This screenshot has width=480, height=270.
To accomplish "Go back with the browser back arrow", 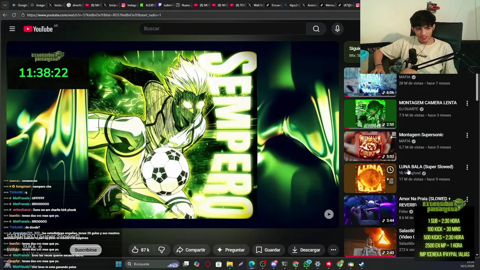I will coord(5,15).
